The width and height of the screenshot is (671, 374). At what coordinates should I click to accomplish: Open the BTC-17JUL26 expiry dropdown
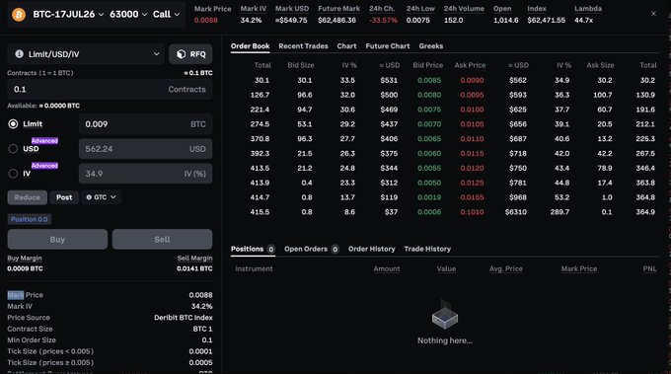point(68,14)
